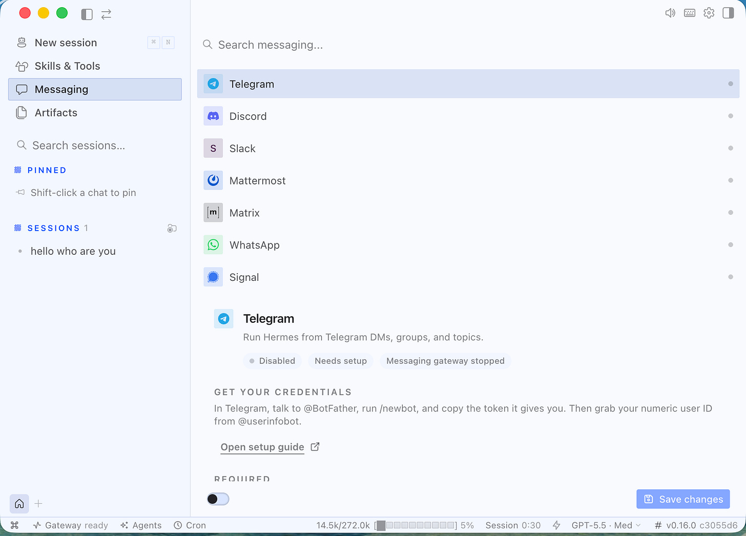Click the lightning bolt icon in status bar
Image resolution: width=746 pixels, height=536 pixels.
(x=556, y=525)
